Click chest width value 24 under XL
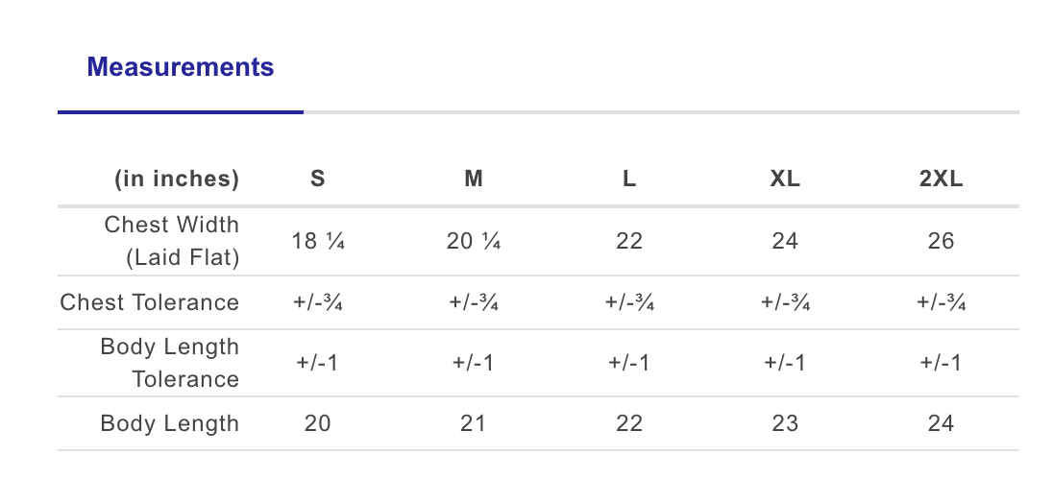 click(785, 241)
